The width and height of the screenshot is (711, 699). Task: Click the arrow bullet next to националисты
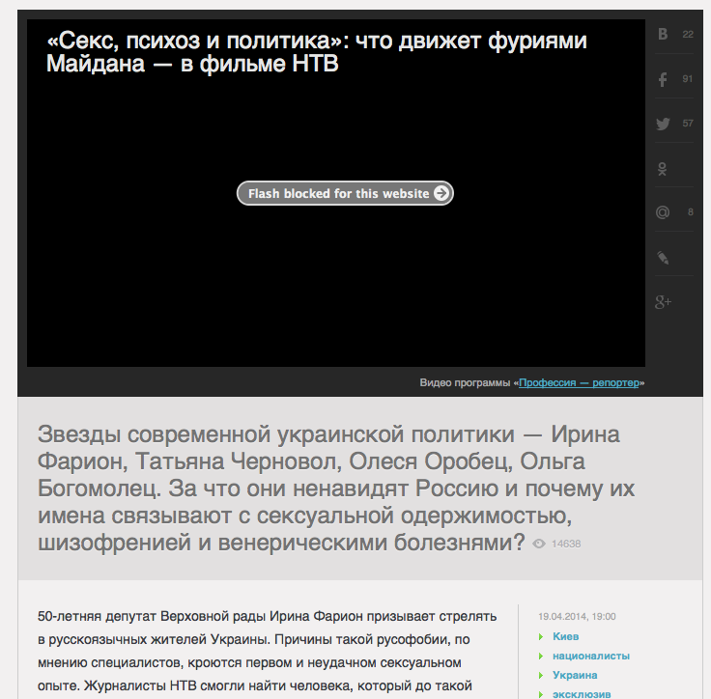coord(541,657)
